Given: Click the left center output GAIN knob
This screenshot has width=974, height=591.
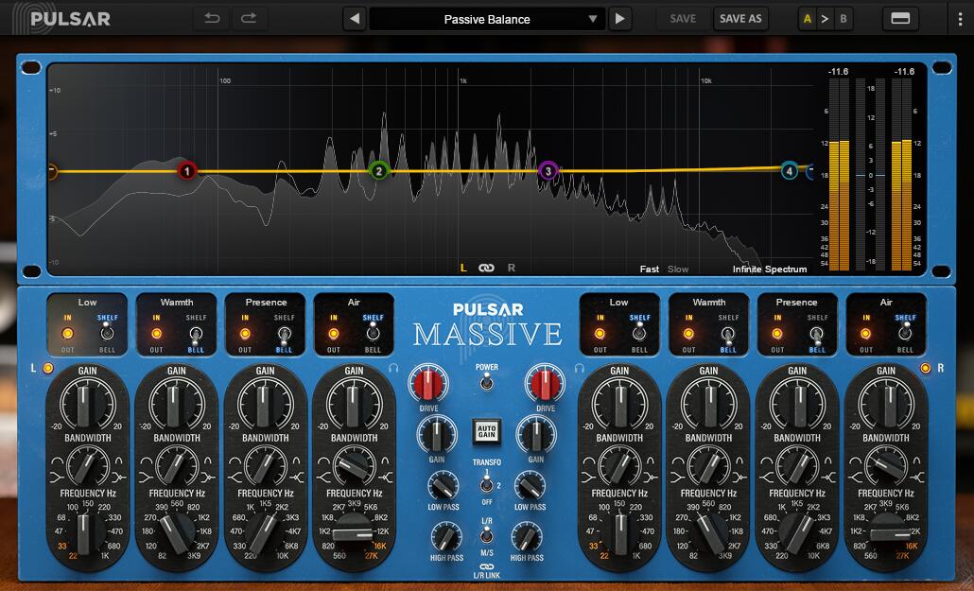Looking at the screenshot, I should 436,434.
